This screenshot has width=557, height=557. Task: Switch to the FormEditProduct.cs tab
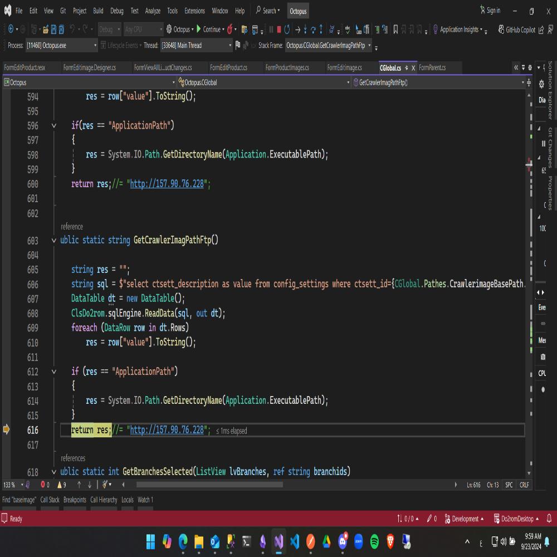[228, 67]
